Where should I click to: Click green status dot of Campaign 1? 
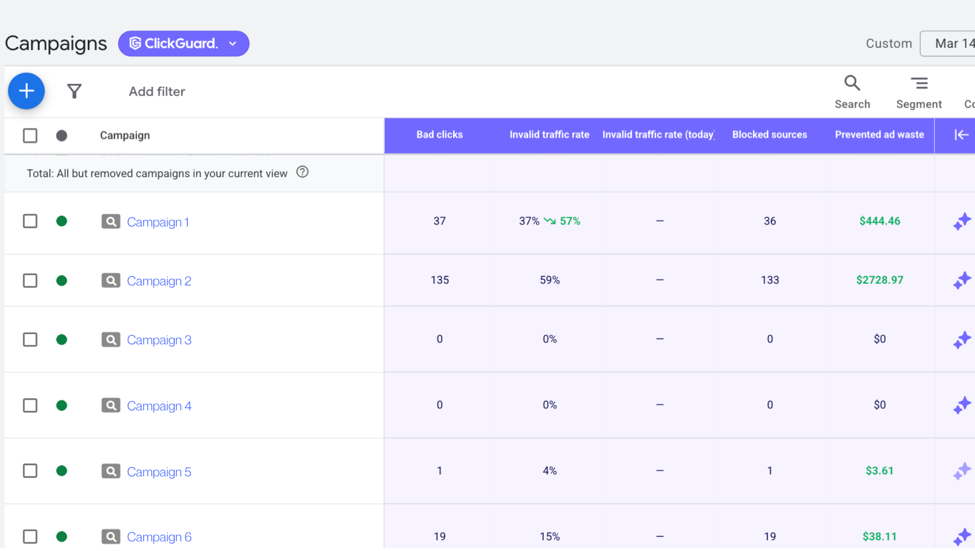pyautogui.click(x=61, y=221)
